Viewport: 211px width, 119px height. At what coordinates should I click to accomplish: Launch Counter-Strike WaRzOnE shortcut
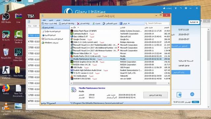6,73
